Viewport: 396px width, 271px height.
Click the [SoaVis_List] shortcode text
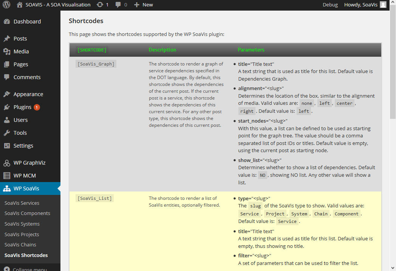tap(94, 198)
